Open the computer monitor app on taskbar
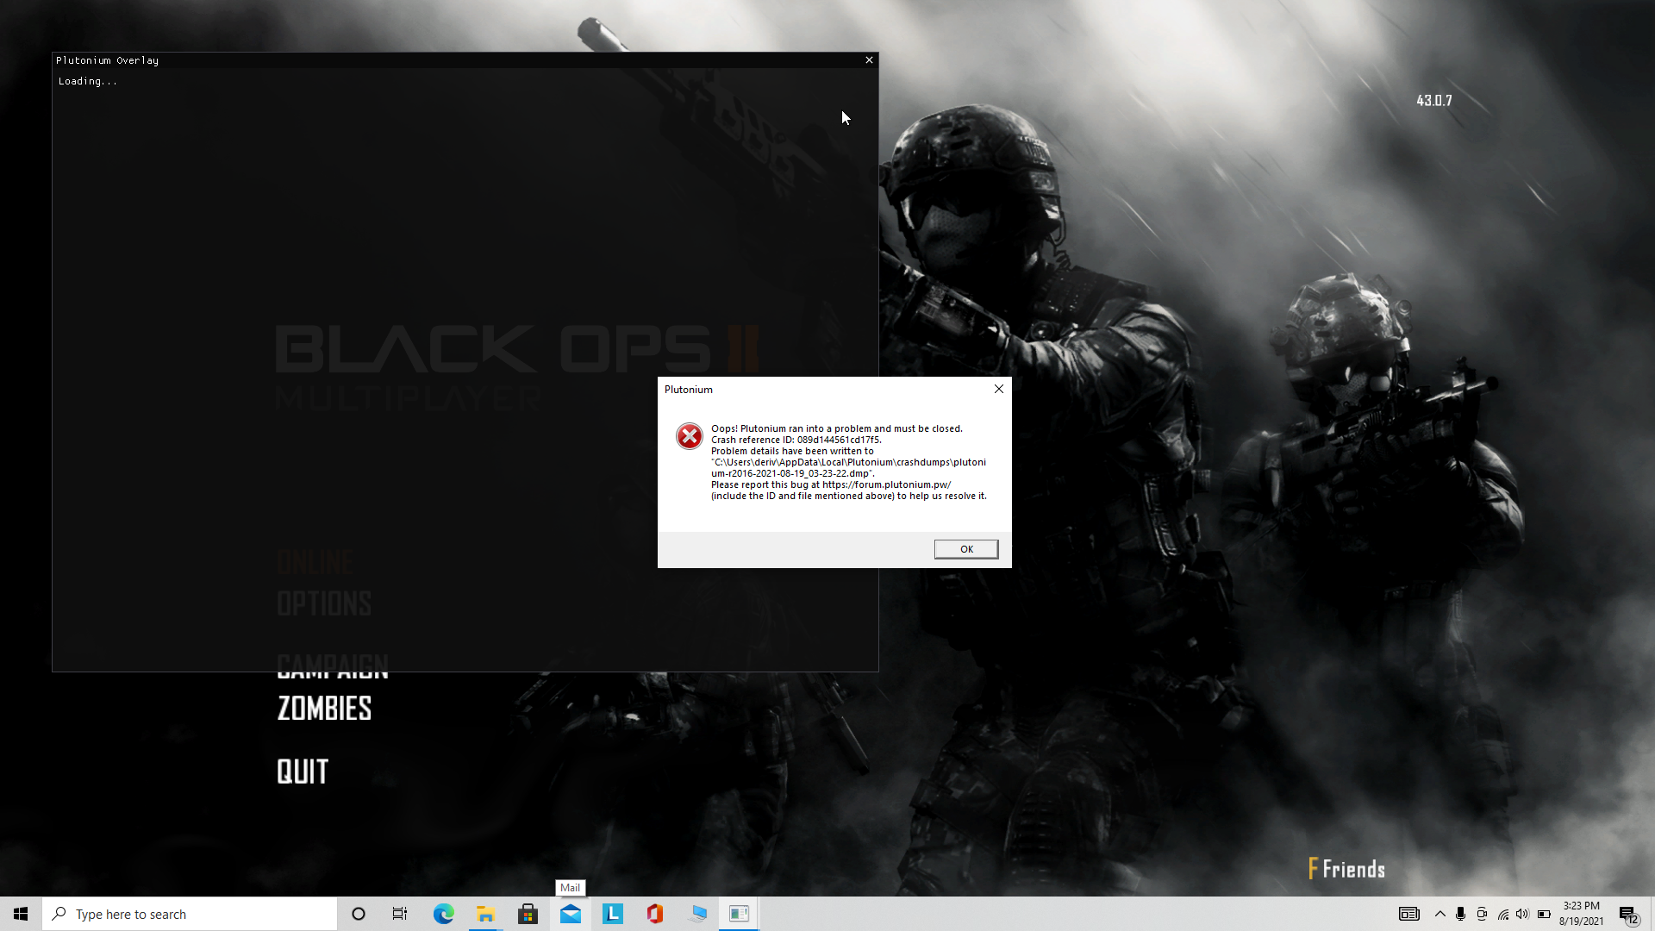Viewport: 1655px width, 931px height. [x=696, y=914]
